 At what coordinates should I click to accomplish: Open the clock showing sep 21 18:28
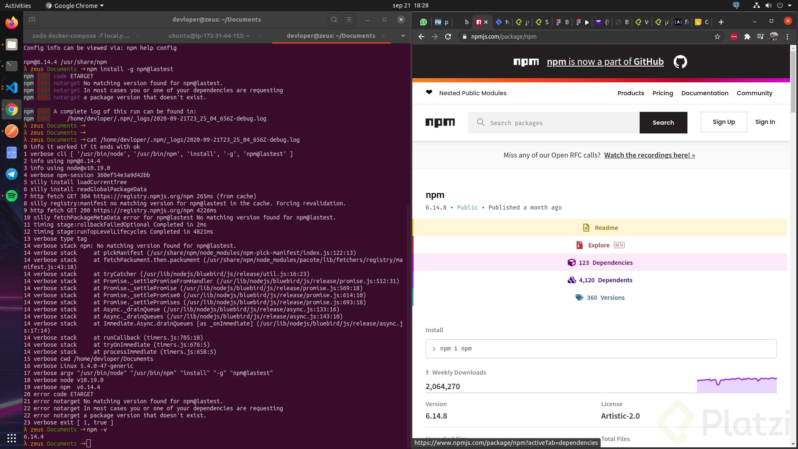[410, 5]
